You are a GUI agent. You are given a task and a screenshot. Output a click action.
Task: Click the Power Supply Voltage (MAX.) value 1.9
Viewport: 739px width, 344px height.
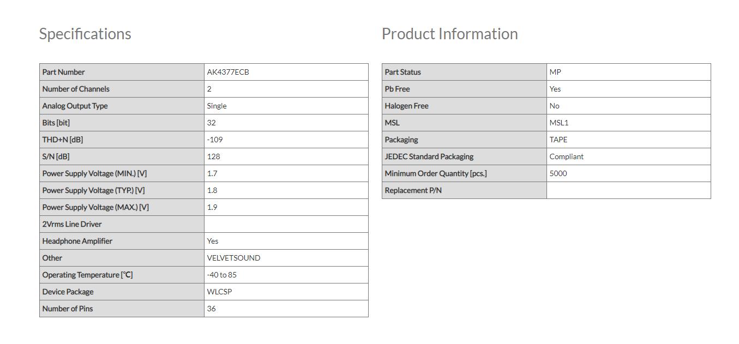212,207
